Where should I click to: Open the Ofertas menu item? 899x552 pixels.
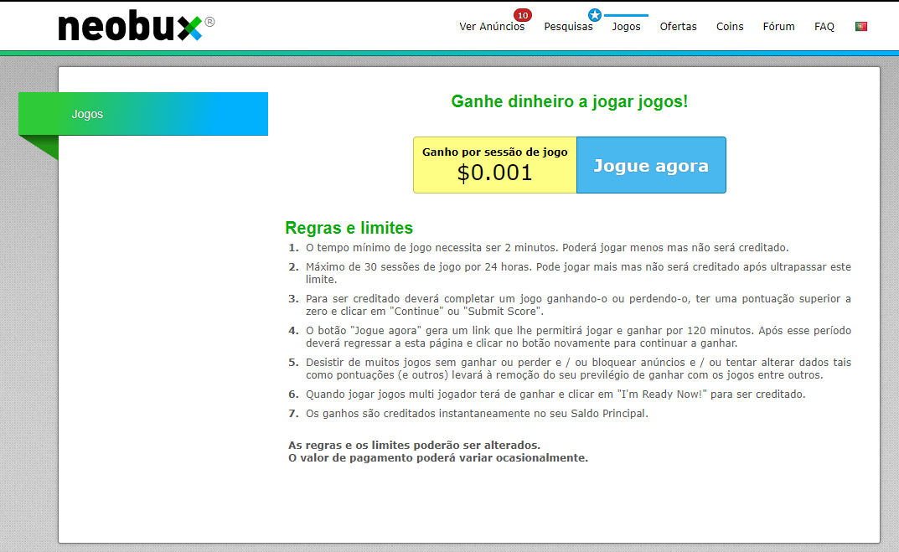pyautogui.click(x=679, y=26)
